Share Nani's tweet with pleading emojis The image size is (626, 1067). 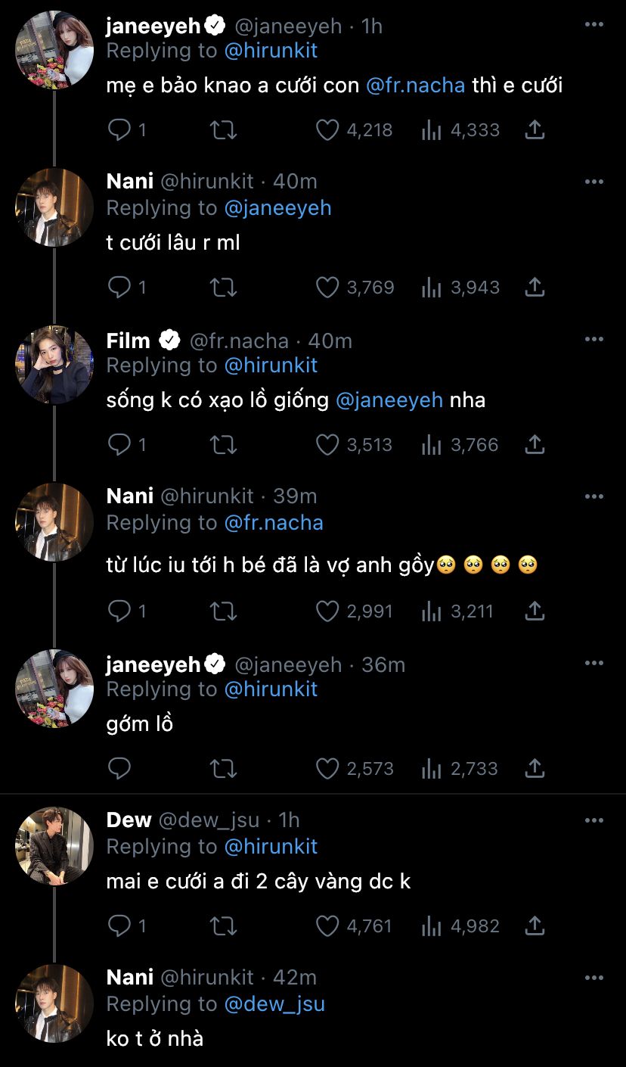pos(535,611)
